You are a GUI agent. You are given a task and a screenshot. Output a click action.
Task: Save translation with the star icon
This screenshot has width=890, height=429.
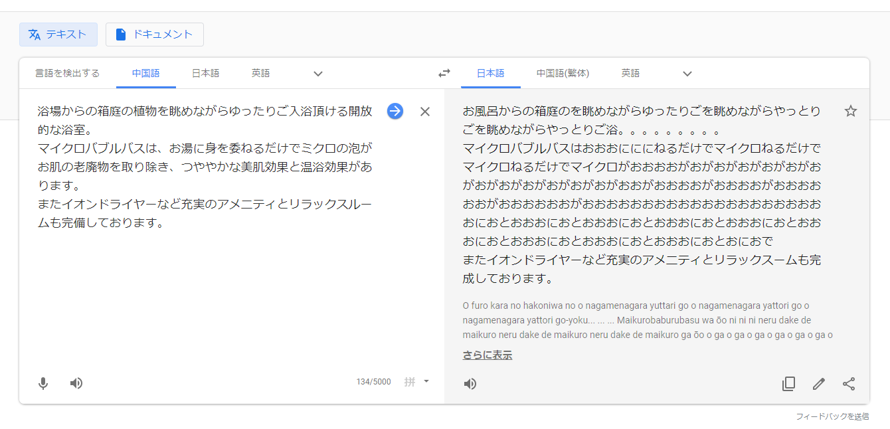click(x=851, y=111)
